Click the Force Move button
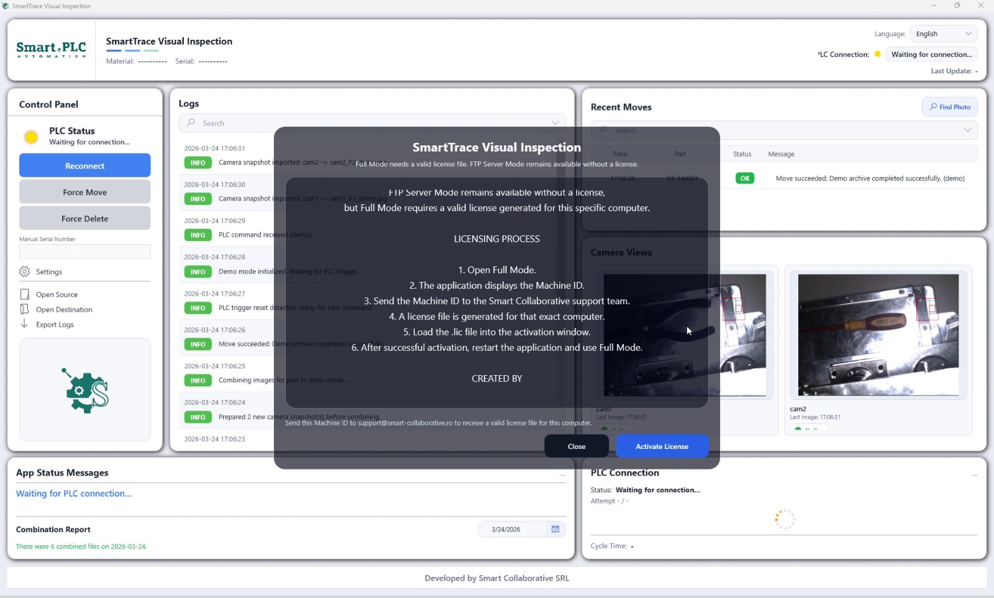The image size is (994, 598). (85, 193)
